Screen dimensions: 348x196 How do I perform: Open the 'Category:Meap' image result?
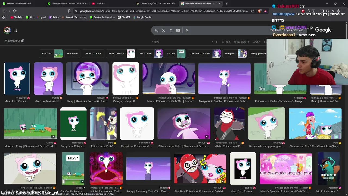(126, 79)
